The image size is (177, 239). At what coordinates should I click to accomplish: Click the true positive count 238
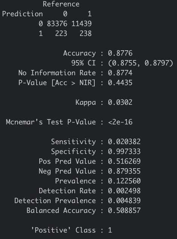[x=86, y=34]
